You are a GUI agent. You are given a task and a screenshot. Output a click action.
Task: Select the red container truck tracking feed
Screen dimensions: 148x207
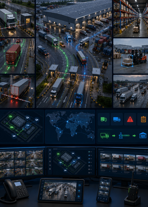[x=17, y=56]
